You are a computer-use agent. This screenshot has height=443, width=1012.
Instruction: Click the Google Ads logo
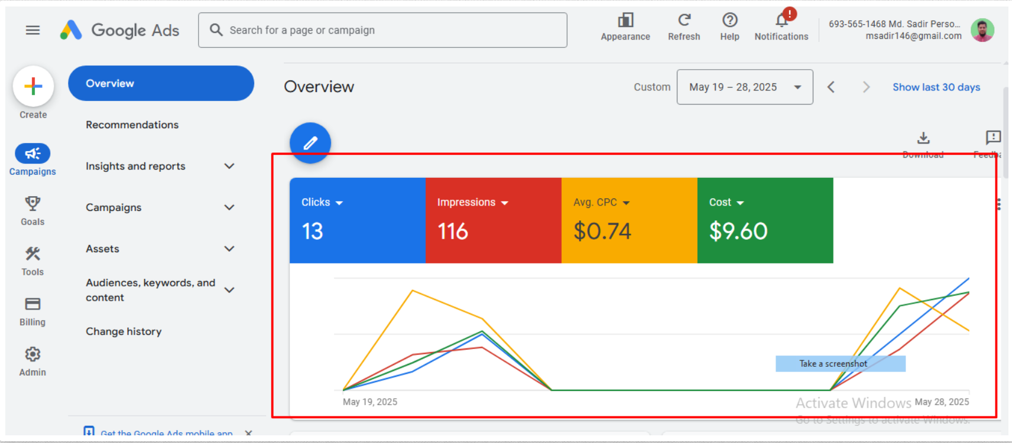119,30
